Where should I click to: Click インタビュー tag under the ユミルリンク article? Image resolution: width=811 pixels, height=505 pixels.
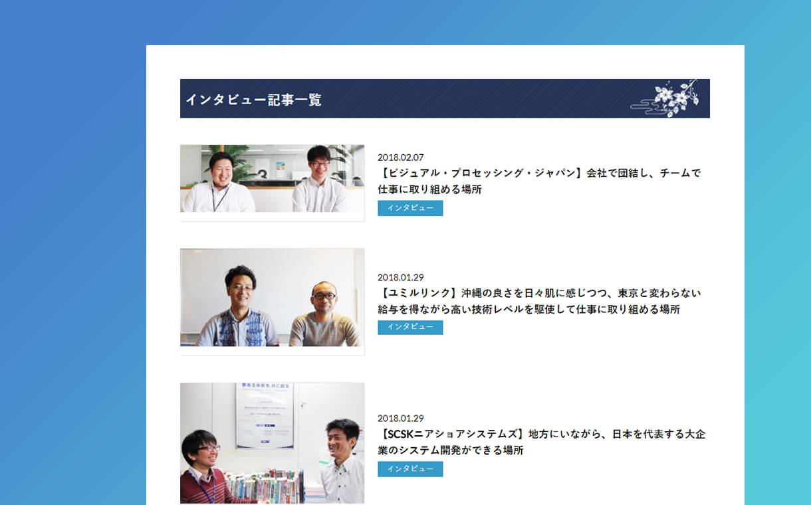(410, 327)
